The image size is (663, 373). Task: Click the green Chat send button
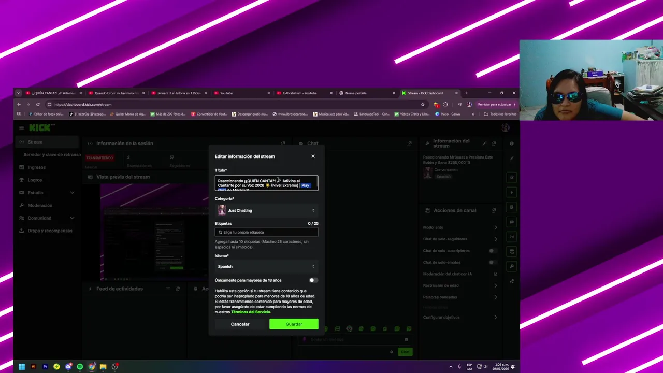[405, 352]
